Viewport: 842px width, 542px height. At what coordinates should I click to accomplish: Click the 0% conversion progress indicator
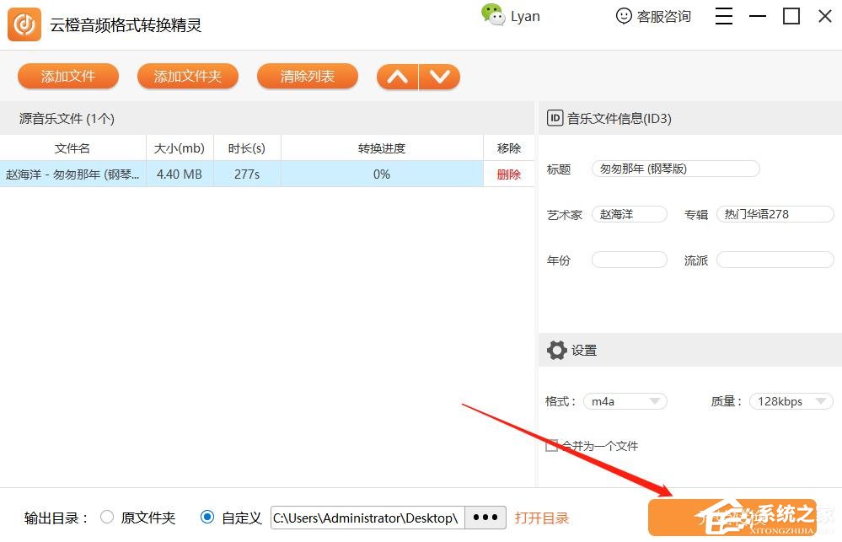pos(381,174)
